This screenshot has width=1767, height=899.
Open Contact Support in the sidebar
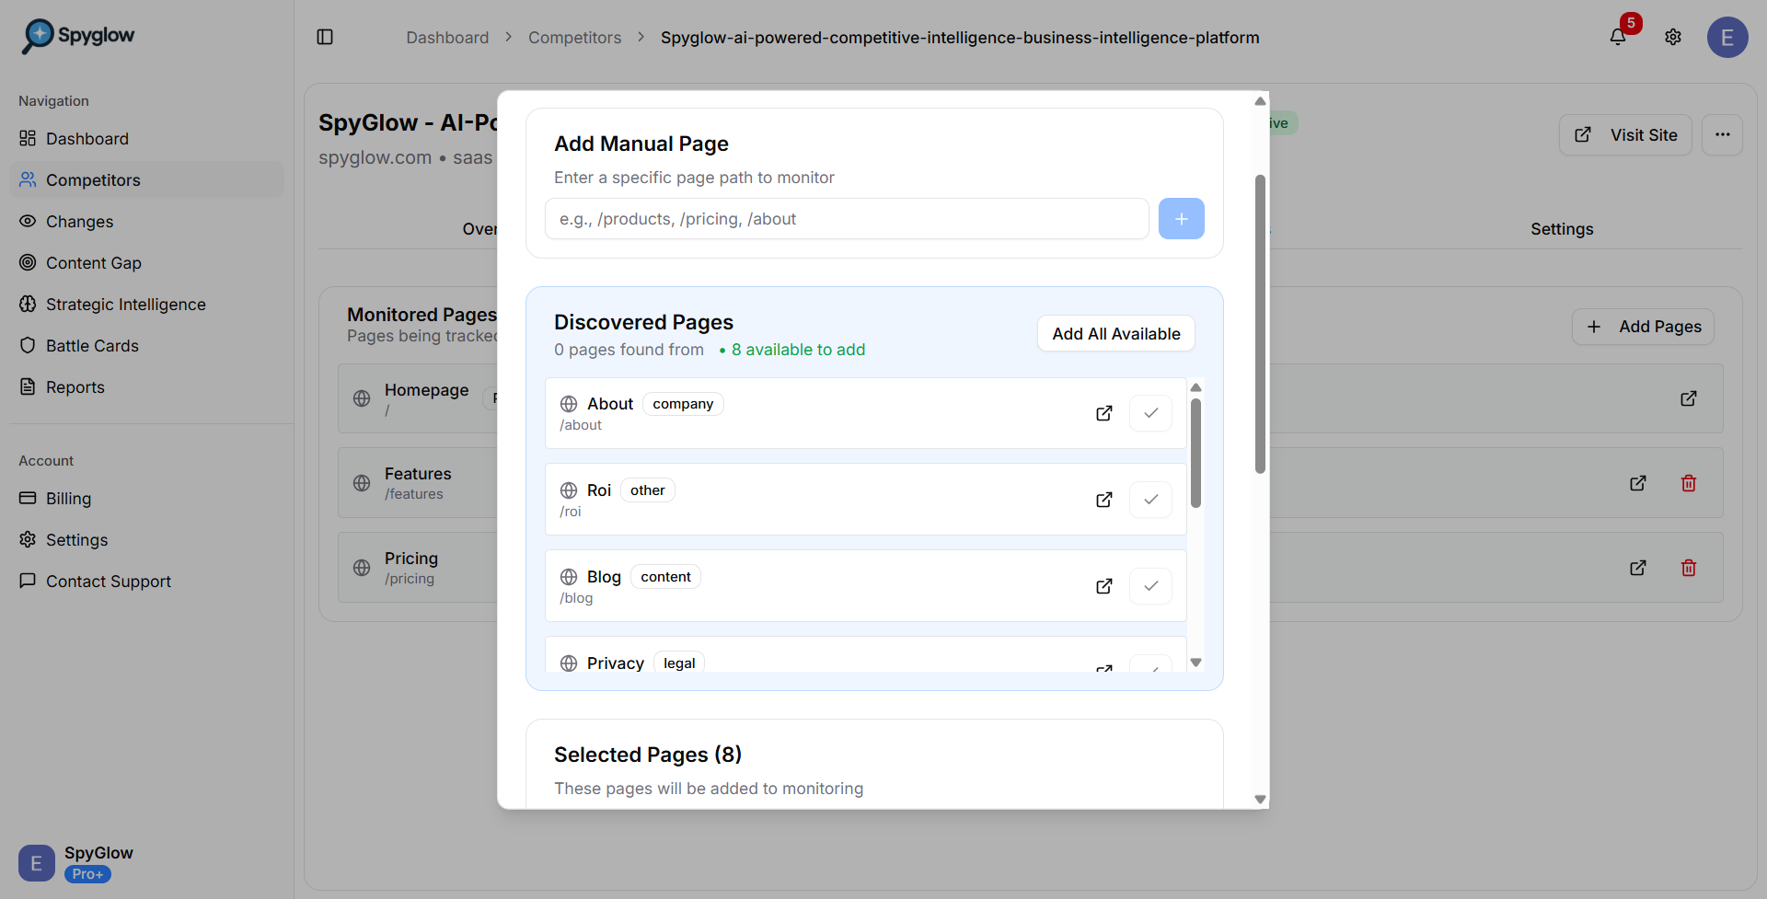click(147, 582)
